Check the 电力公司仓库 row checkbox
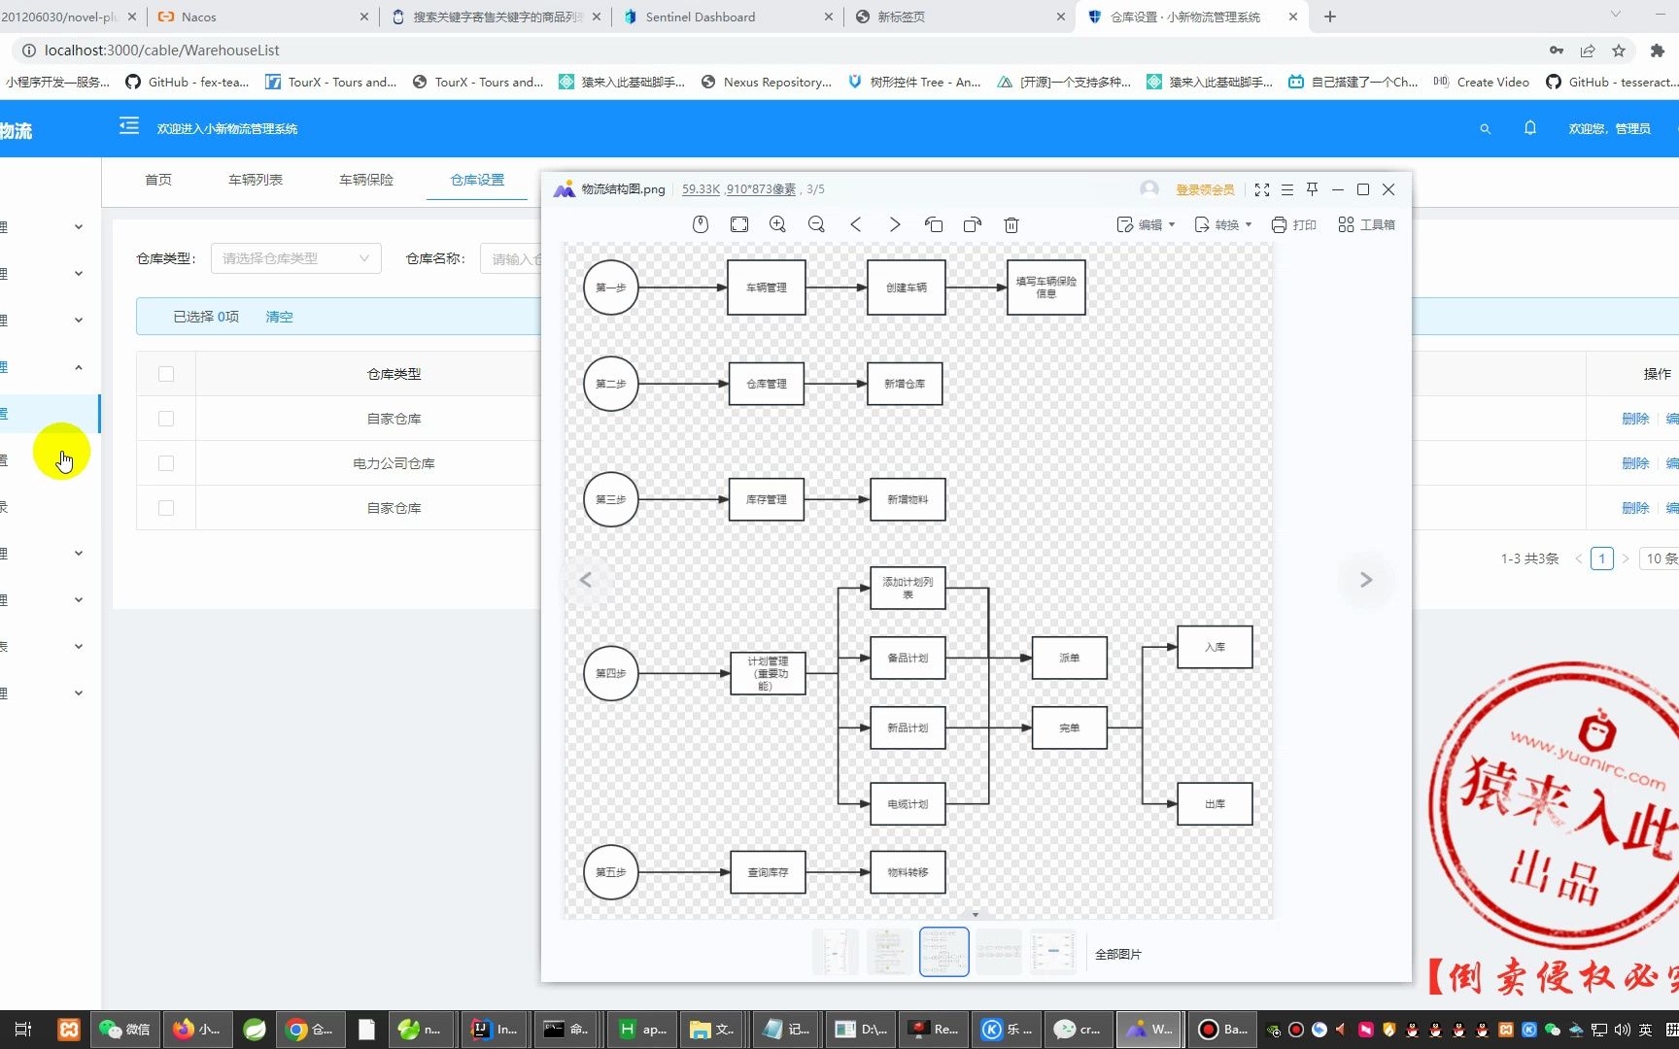This screenshot has width=1679, height=1049. (165, 463)
